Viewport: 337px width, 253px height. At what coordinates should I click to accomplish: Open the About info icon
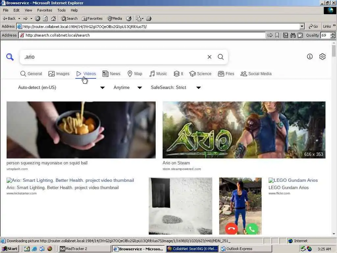tap(310, 57)
